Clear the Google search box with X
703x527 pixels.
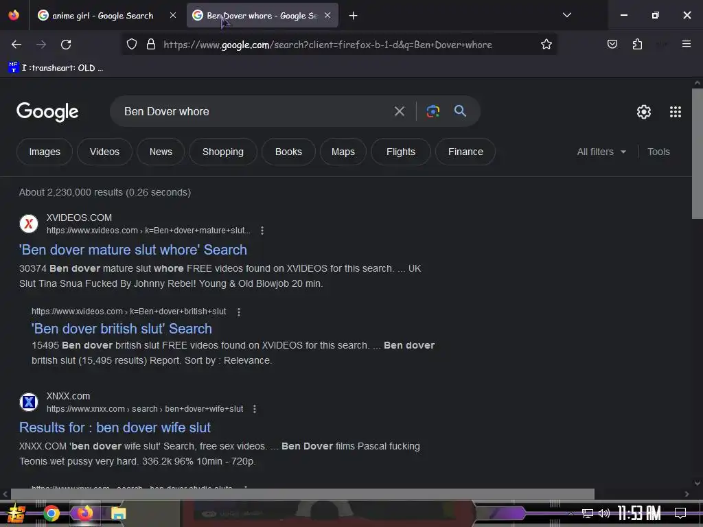pos(399,111)
